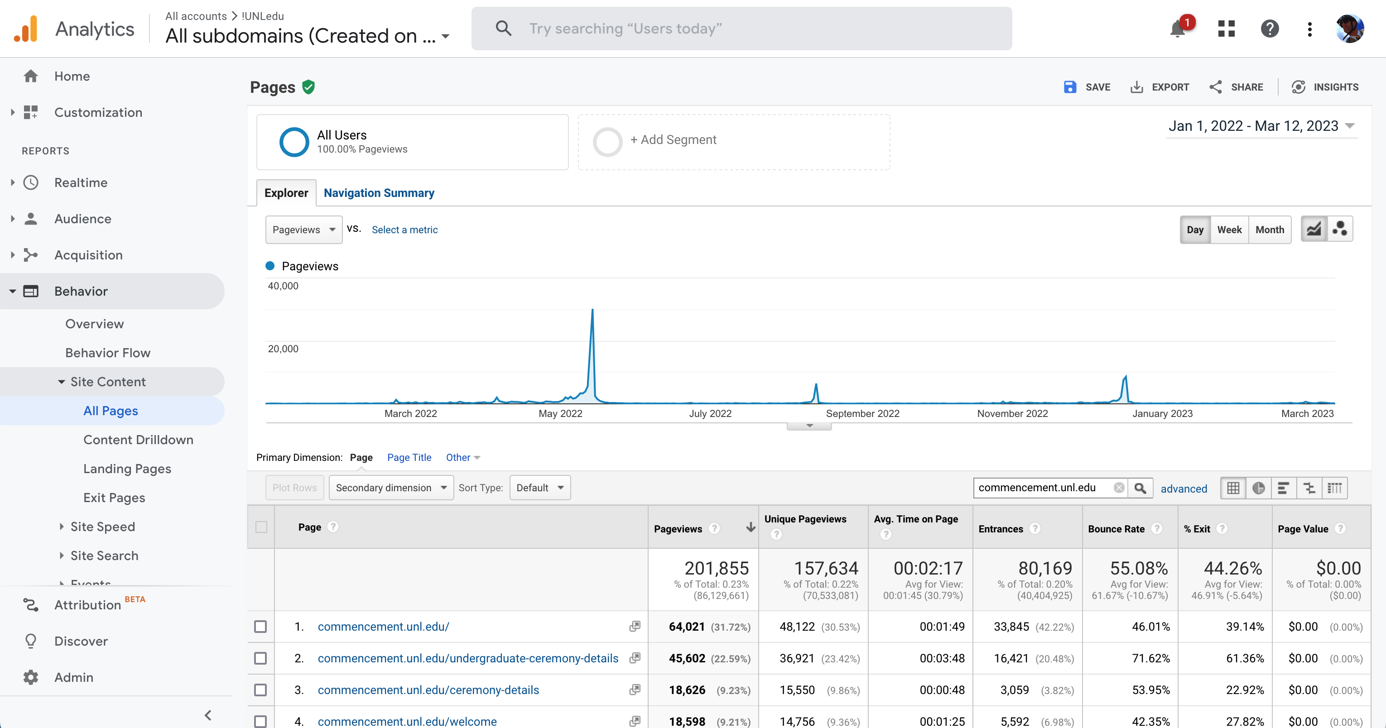Open the Google apps grid icon
The image size is (1386, 728).
tap(1226, 29)
